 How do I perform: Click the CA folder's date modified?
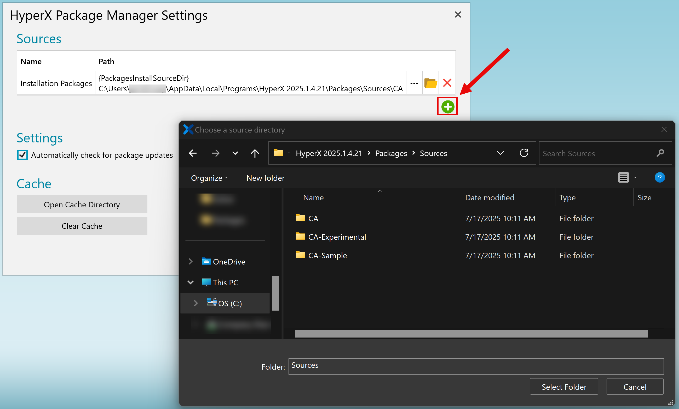click(x=500, y=218)
